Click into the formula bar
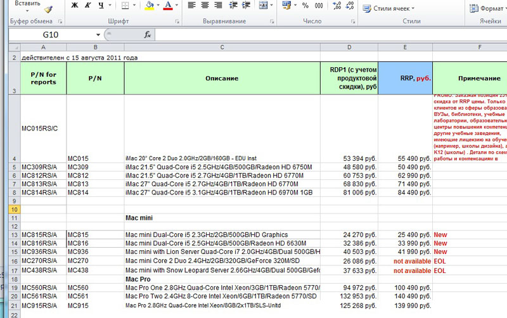The width and height of the screenshot is (507, 318). pyautogui.click(x=331, y=35)
